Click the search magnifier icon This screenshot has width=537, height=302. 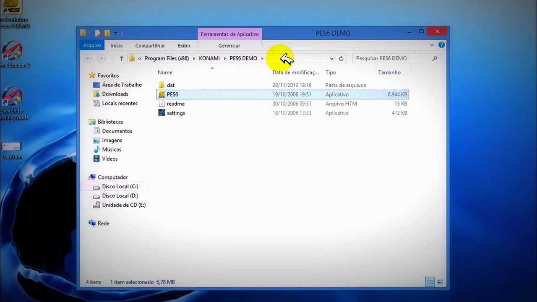(x=435, y=58)
